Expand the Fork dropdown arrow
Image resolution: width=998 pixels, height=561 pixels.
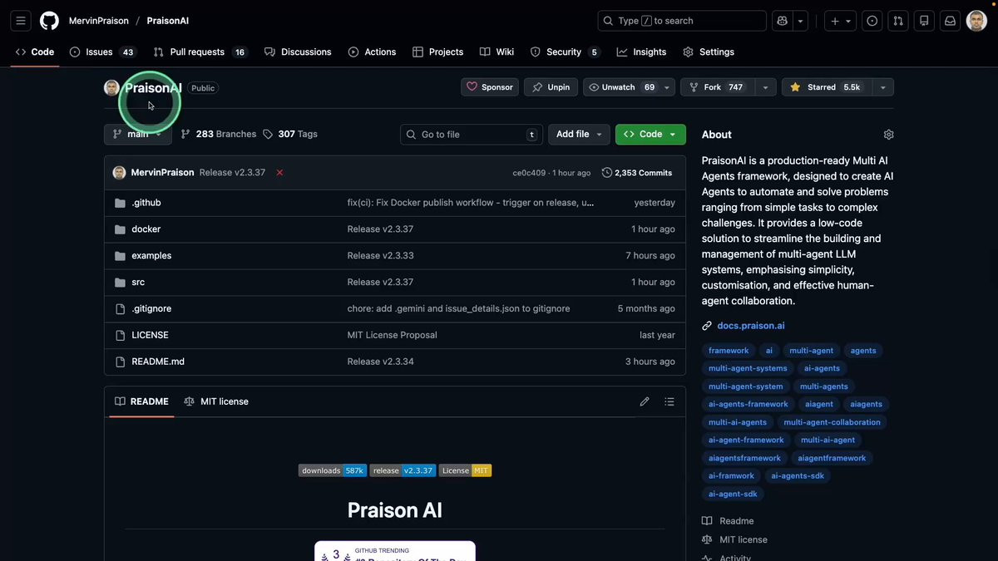click(x=766, y=87)
